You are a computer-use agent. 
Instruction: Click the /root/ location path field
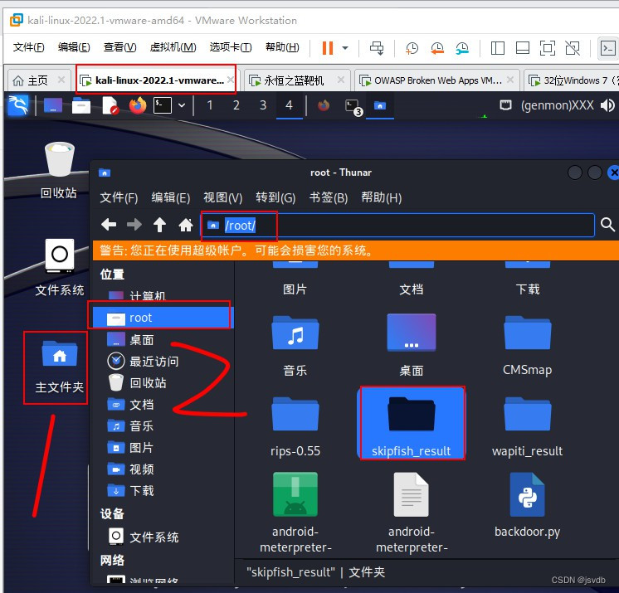[x=398, y=226]
